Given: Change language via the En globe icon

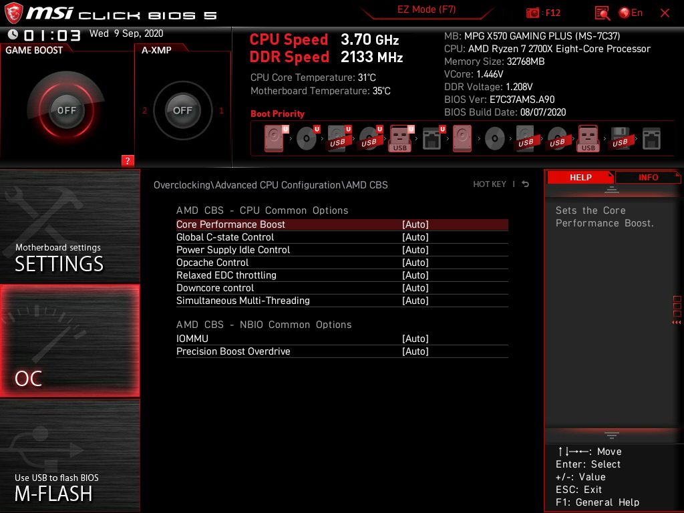Looking at the screenshot, I should [x=631, y=13].
